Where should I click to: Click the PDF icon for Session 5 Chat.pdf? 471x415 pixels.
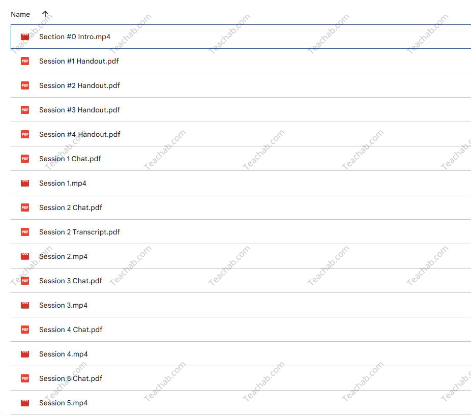[x=25, y=378]
